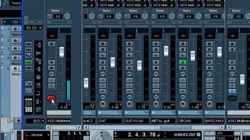Click the GUIT fader handle

pos(113,63)
